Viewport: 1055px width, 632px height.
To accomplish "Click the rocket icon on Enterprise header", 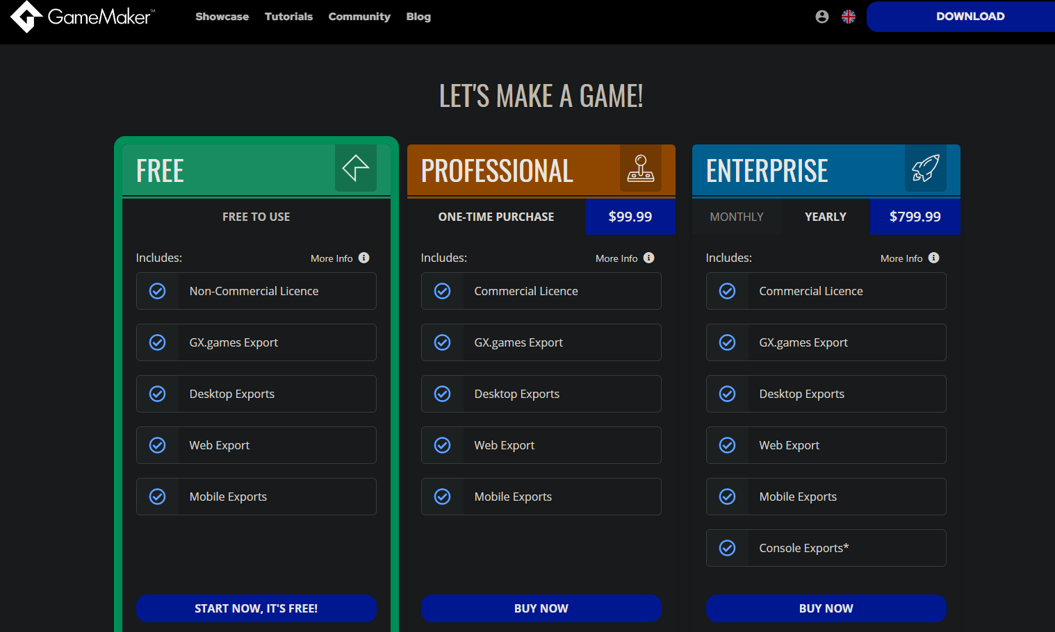I will coord(926,168).
